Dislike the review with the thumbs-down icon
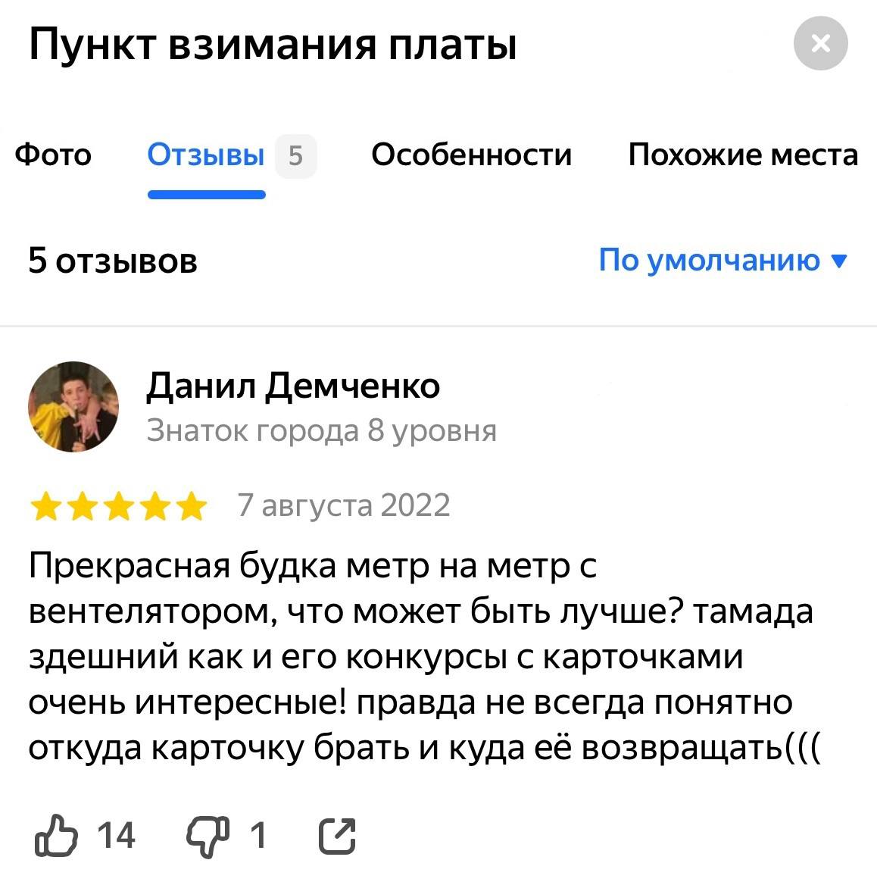Viewport: 877px width, 885px height. pos(207,836)
